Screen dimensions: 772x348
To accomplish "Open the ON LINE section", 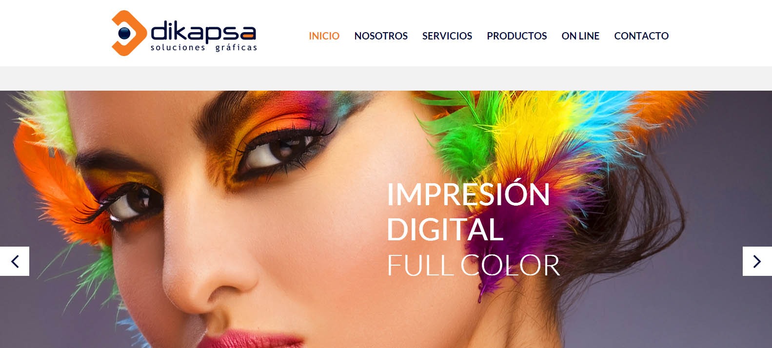I will (x=580, y=36).
